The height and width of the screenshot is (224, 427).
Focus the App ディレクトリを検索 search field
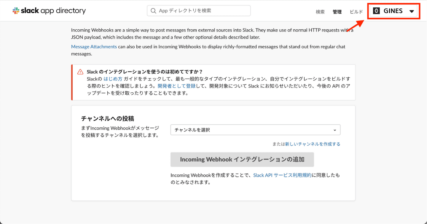coord(203,11)
